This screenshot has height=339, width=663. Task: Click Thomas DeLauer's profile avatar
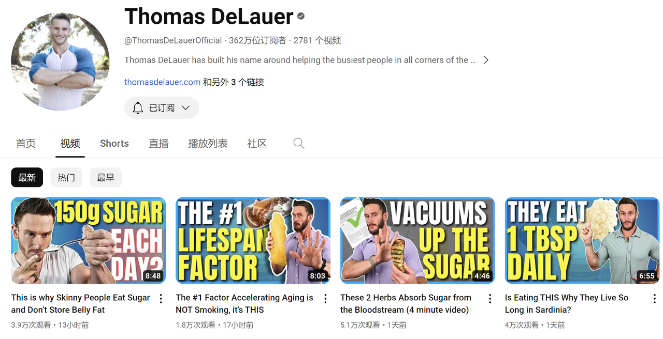60,61
